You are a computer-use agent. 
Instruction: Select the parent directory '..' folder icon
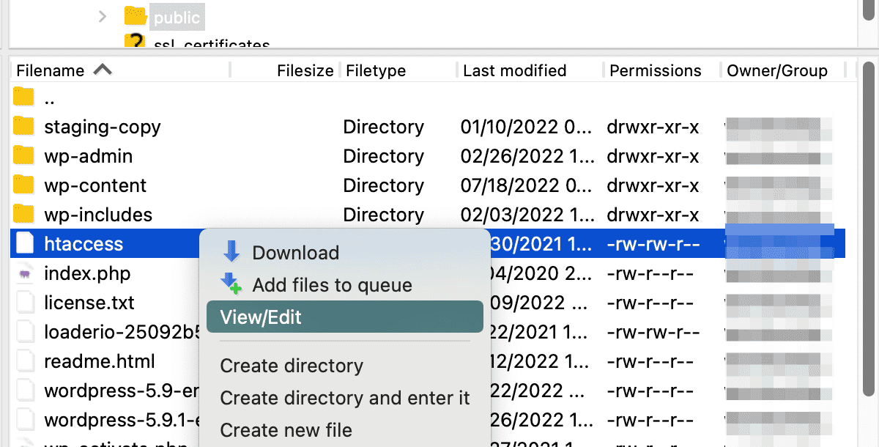coord(23,97)
